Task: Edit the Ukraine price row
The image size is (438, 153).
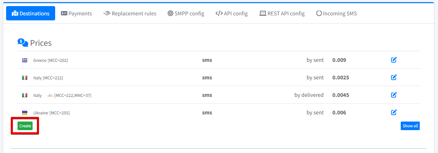Action: pos(394,113)
